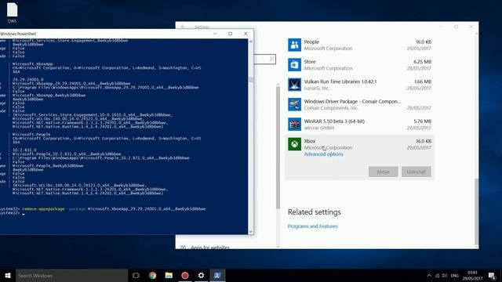Viewport: 502px width, 282px height.
Task: Switch to Settings via taskbar gear icon
Action: (201, 275)
